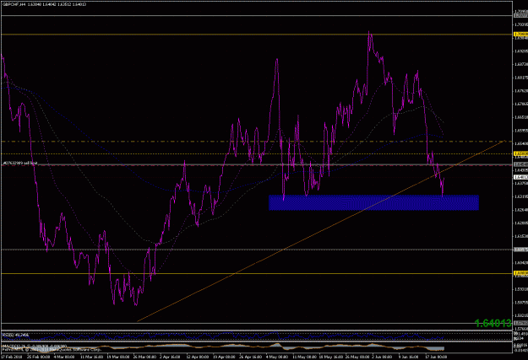Click the sell limit order label
Viewport: 528px width, 360px height.
[20, 163]
